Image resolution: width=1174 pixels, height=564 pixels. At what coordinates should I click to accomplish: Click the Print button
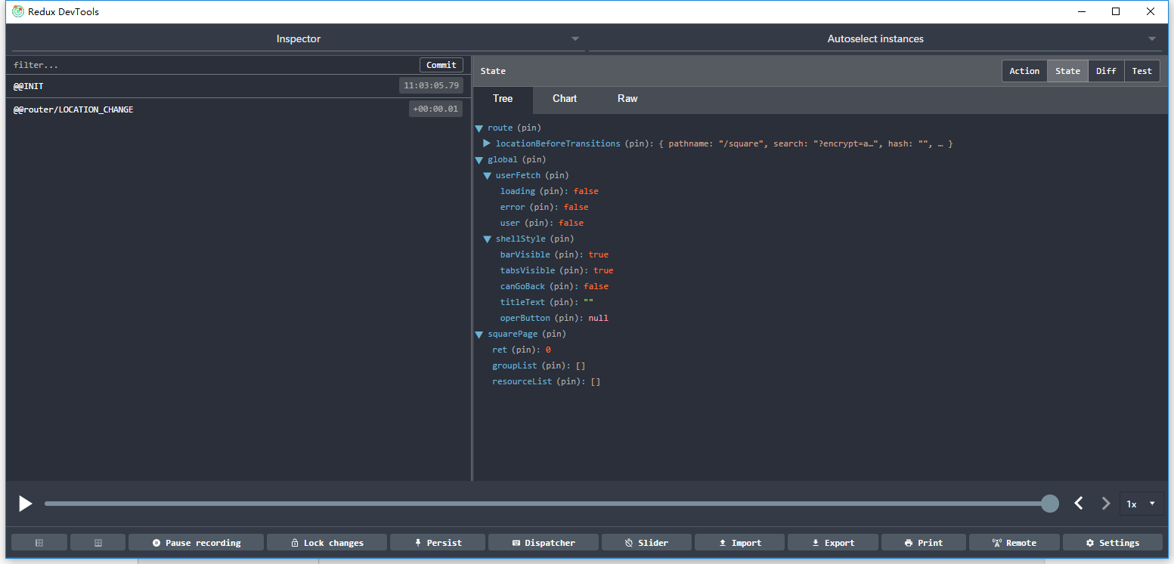tap(924, 543)
